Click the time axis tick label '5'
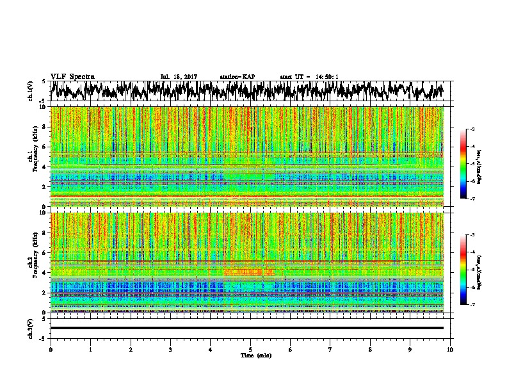Image resolution: width=507 pixels, height=392 pixels. (x=250, y=350)
